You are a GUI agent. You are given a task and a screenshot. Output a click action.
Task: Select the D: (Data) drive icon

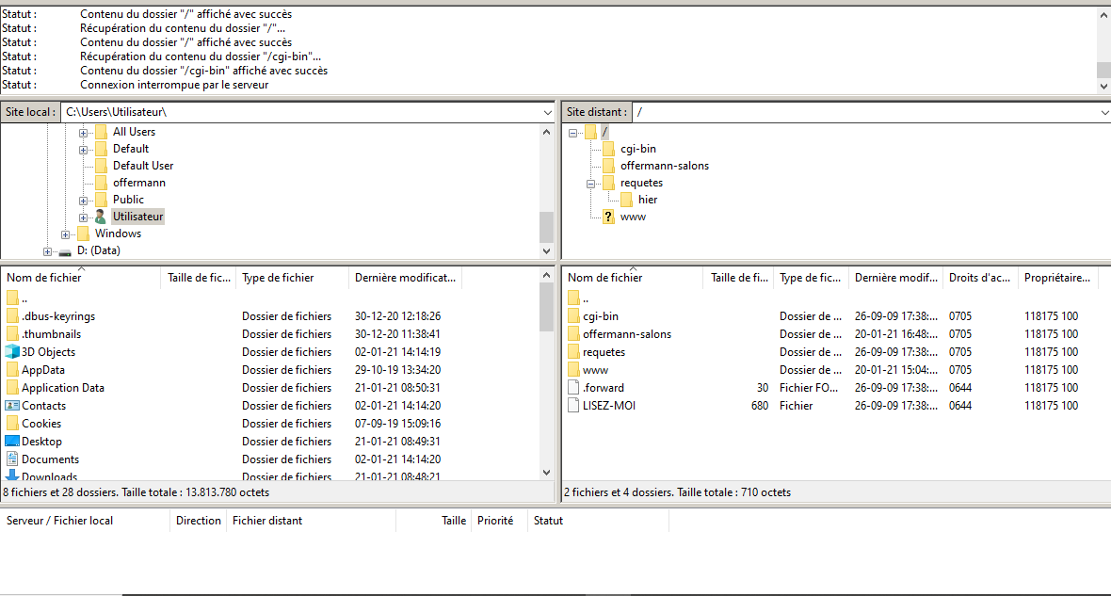[65, 251]
